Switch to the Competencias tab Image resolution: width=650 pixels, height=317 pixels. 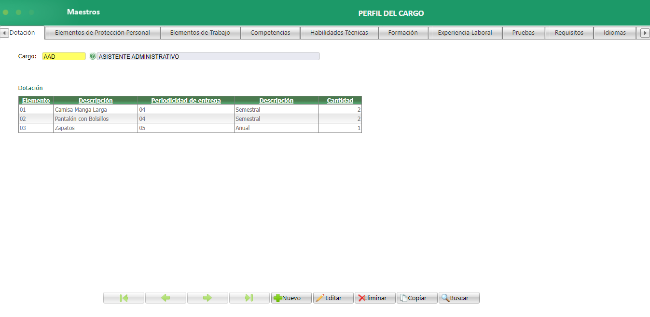[x=270, y=33]
